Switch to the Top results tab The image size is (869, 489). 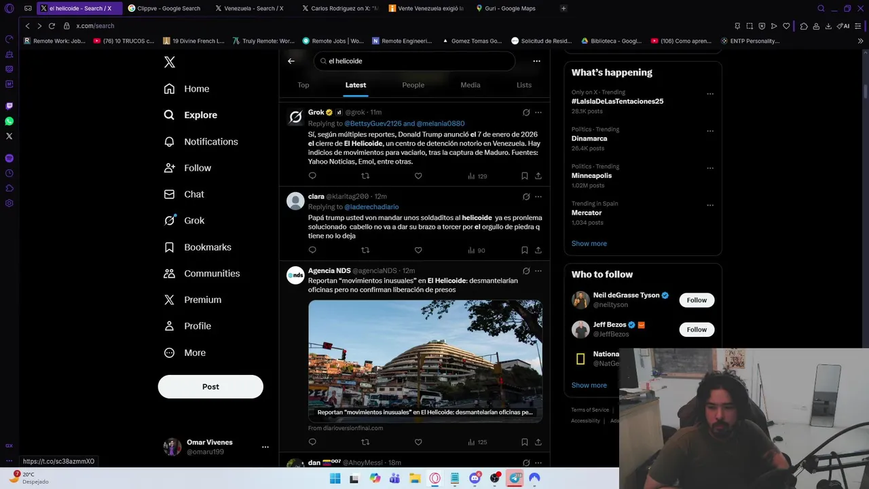point(303,85)
